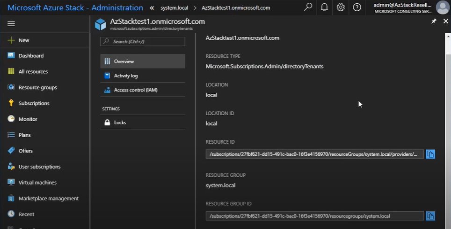Click the Virtual machines monitor icon

(11, 182)
